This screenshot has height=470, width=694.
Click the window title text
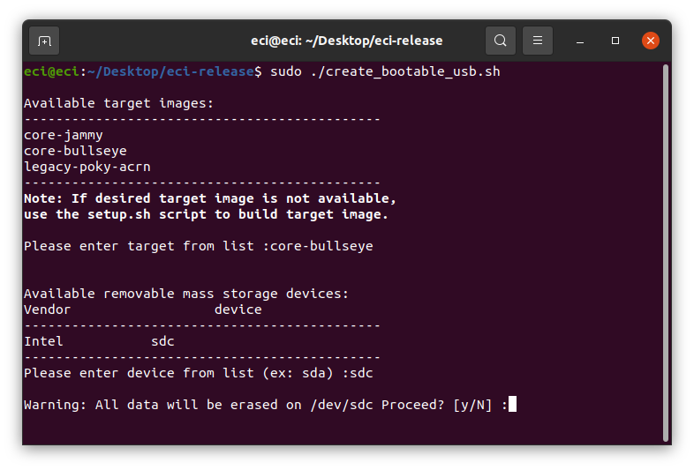click(346, 41)
